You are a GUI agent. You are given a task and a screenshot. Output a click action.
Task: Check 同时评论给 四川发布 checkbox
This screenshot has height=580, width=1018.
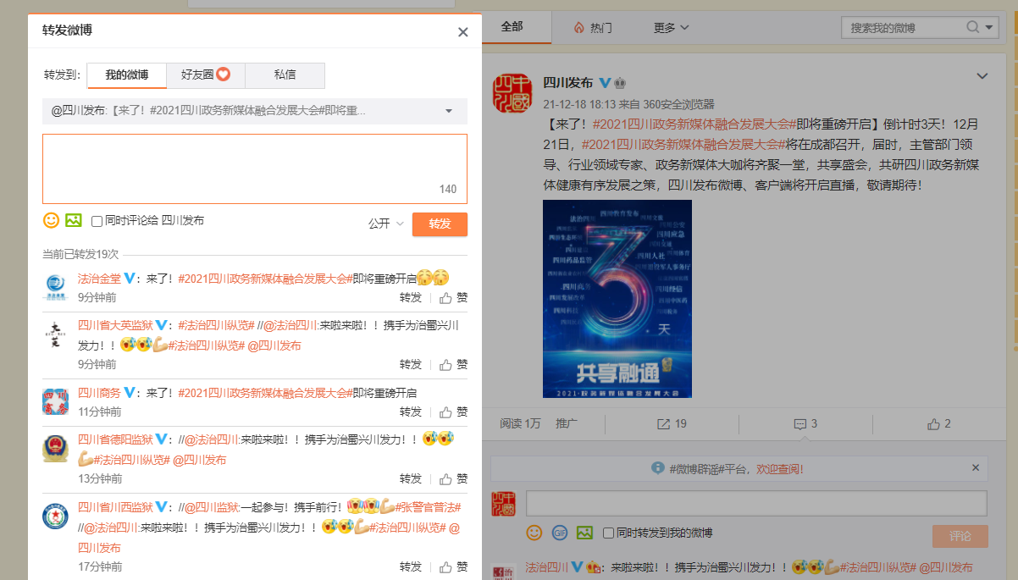97,222
